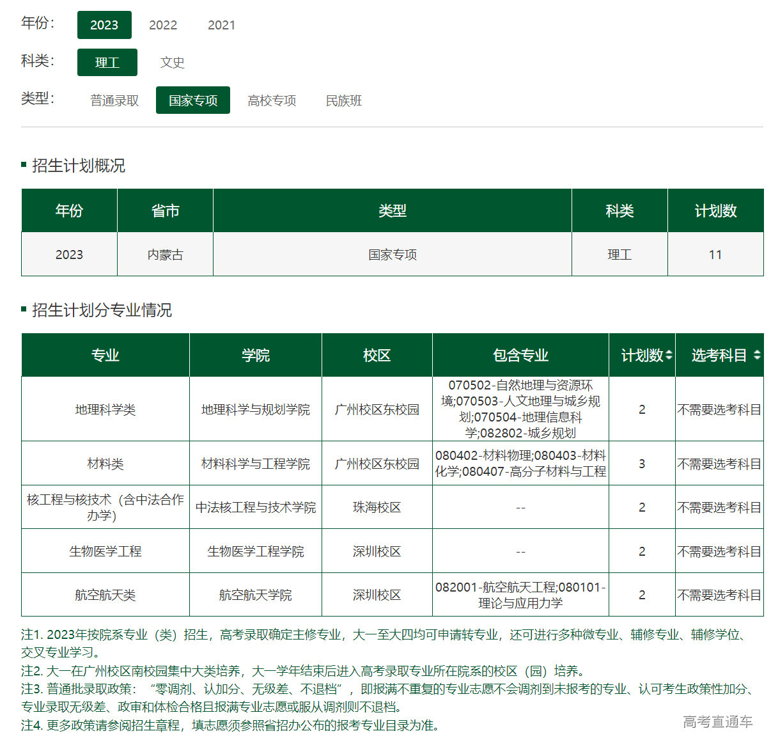Select year 2021 filter
The image size is (771, 747).
coord(221,25)
